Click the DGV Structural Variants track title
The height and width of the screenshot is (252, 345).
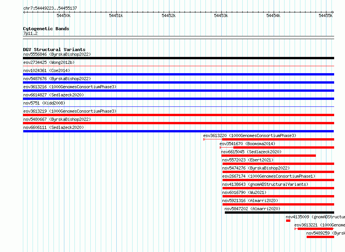tap(54, 50)
